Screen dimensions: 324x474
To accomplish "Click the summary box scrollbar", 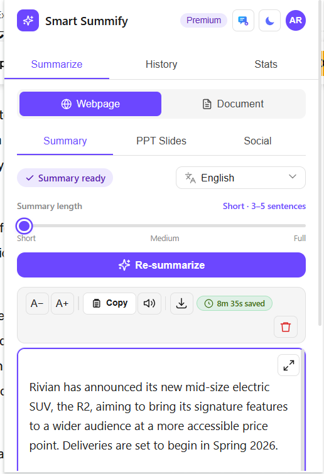I will tap(303, 411).
